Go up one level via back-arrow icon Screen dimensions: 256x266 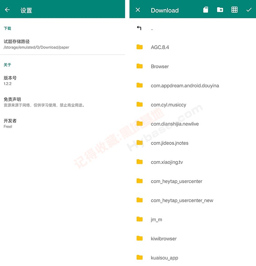[139, 28]
